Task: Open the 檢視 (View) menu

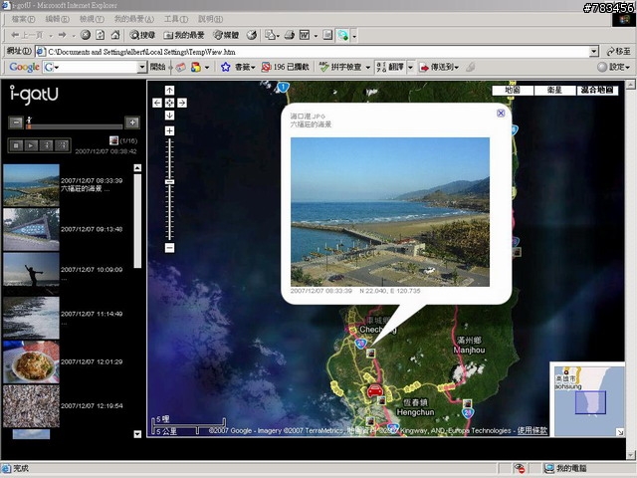Action: 92,19
